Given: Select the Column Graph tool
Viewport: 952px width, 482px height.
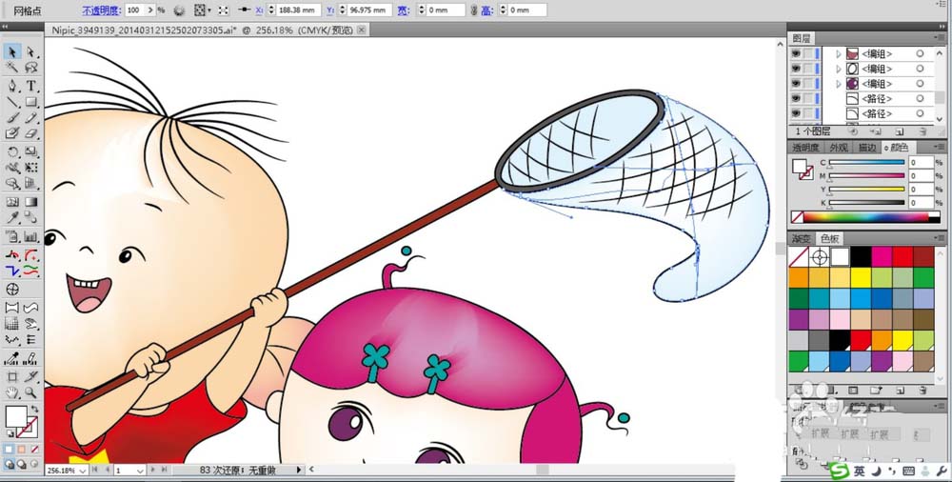Looking at the screenshot, I should [31, 237].
